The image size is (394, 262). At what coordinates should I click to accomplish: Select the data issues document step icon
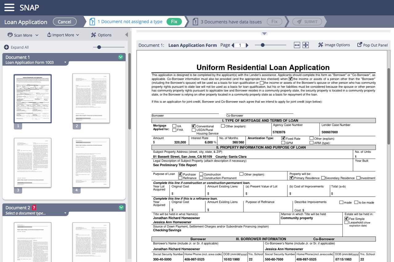(x=195, y=22)
